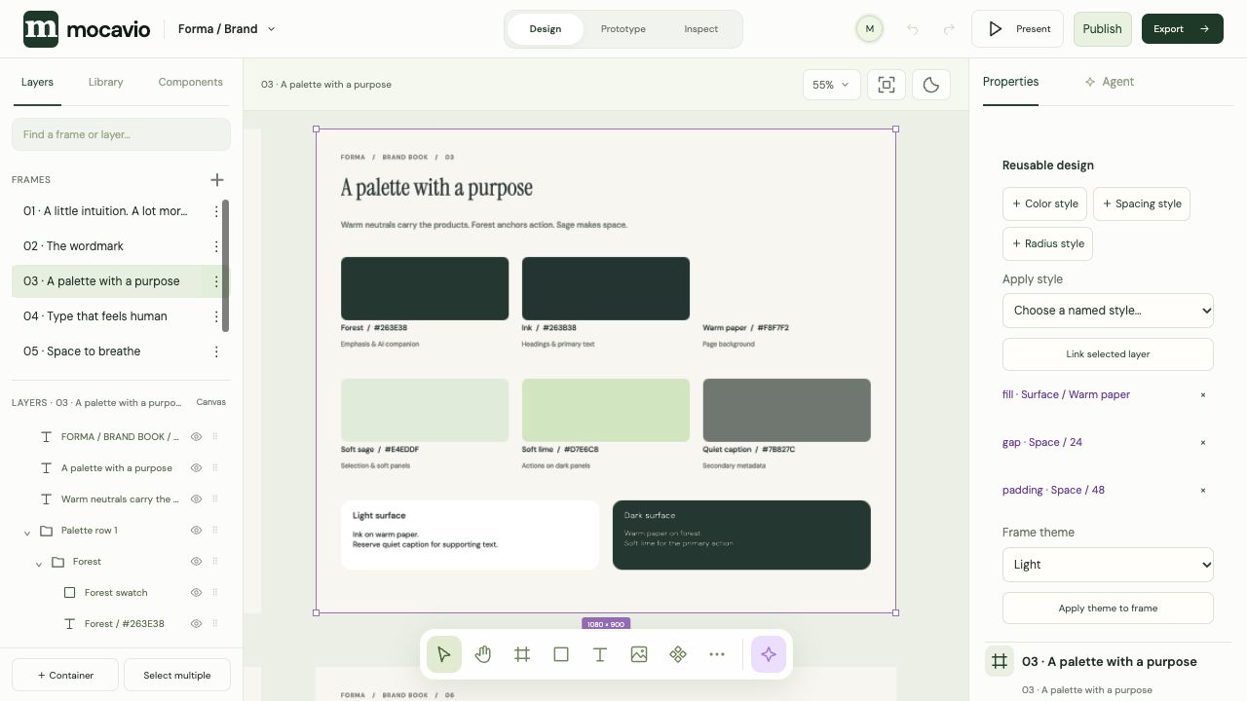The width and height of the screenshot is (1247, 701).
Task: Select the Text tool in bottom toolbar
Action: [x=600, y=655]
